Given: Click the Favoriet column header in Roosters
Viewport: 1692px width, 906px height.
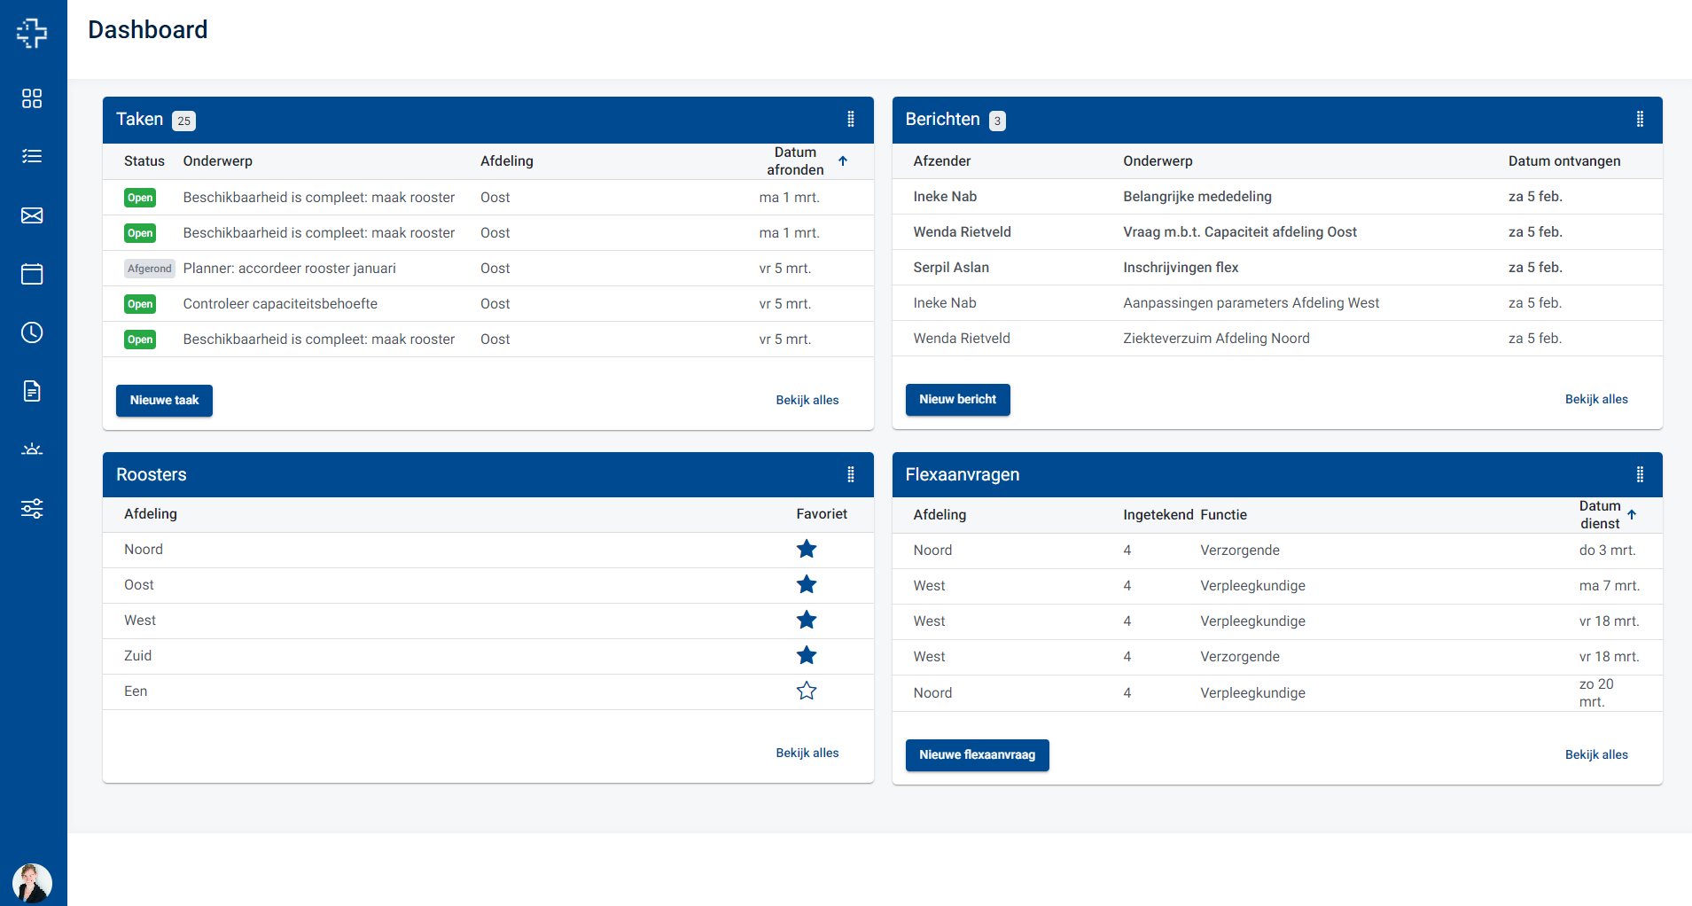Looking at the screenshot, I should tap(822, 514).
